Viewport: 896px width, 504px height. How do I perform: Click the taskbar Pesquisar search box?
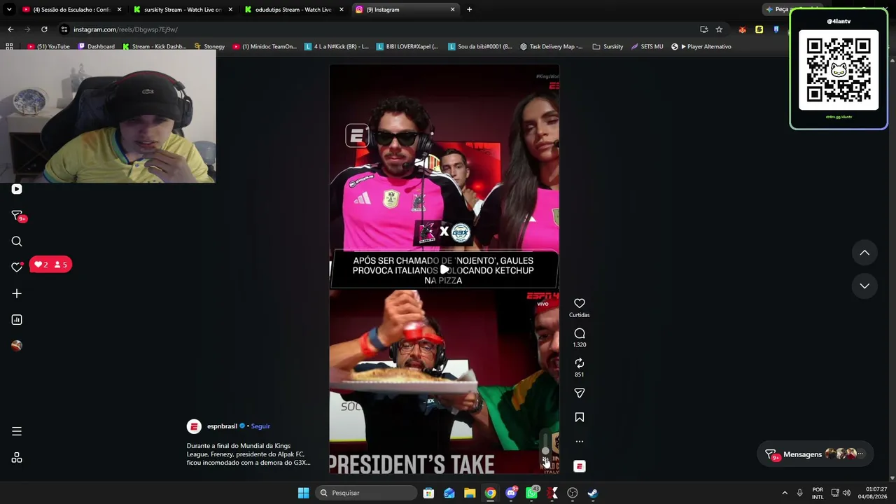pos(365,493)
